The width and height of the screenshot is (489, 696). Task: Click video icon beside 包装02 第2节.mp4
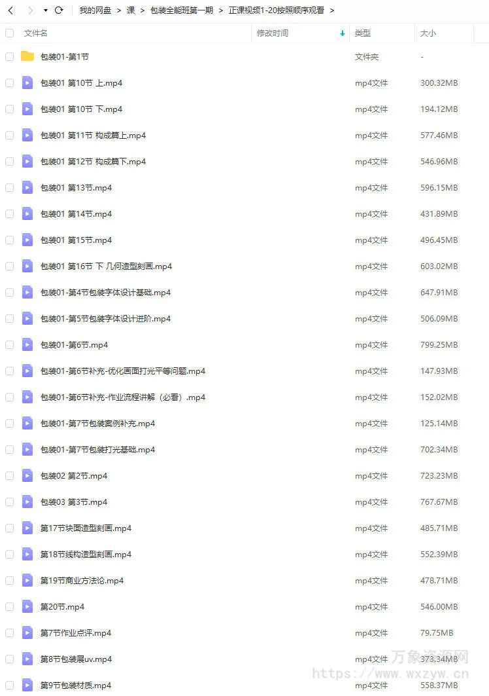27,475
